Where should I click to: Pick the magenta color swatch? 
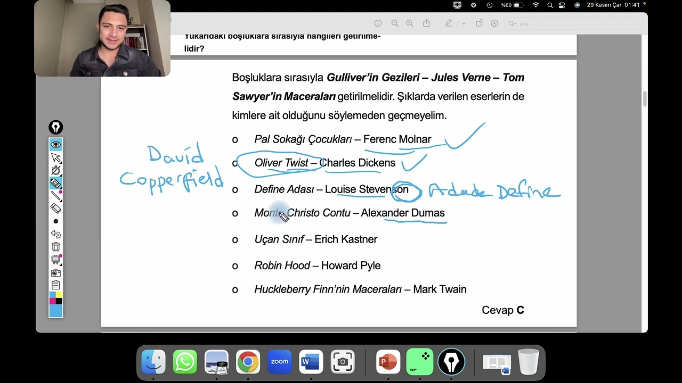click(53, 301)
